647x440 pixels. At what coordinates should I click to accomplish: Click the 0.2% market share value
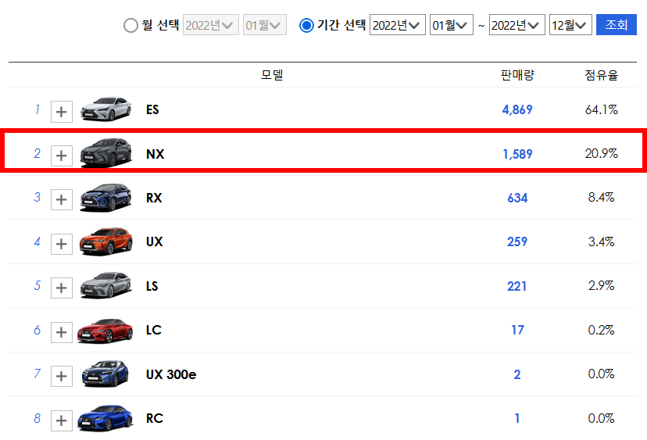tap(601, 330)
